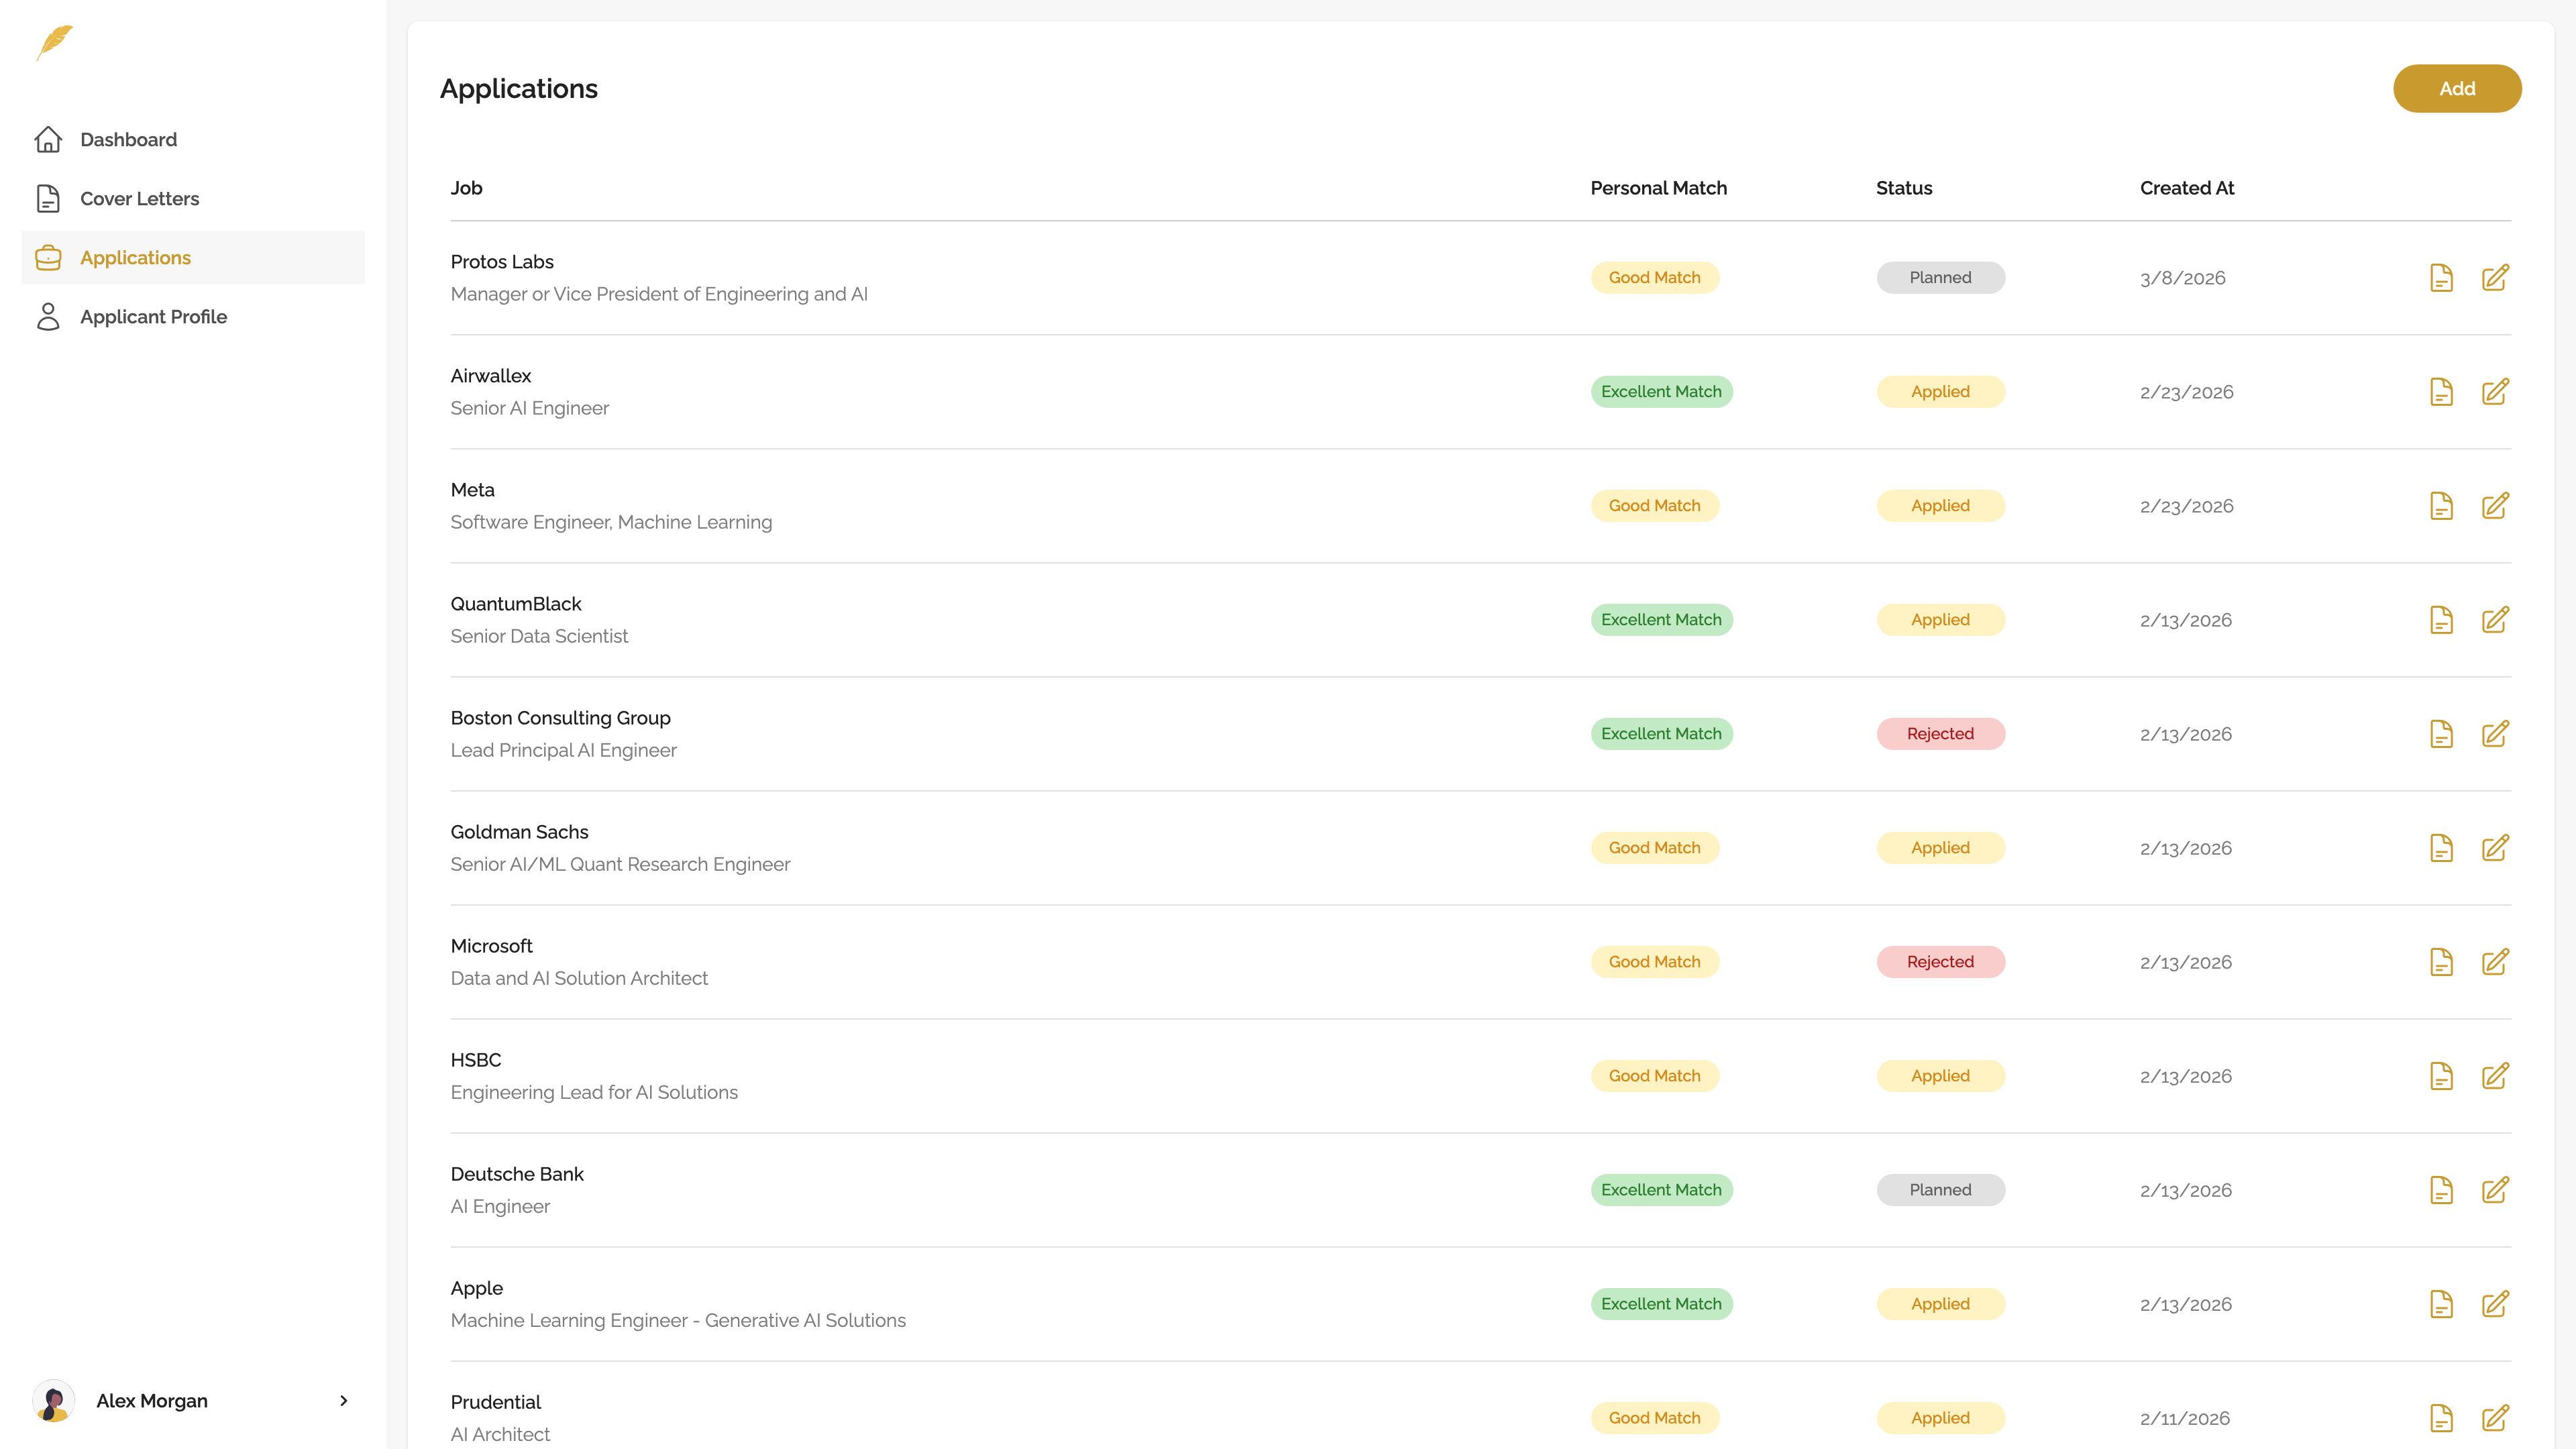Expand the Alex Morgan user menu chevron
This screenshot has height=1449, width=2576.
pyautogui.click(x=344, y=1401)
